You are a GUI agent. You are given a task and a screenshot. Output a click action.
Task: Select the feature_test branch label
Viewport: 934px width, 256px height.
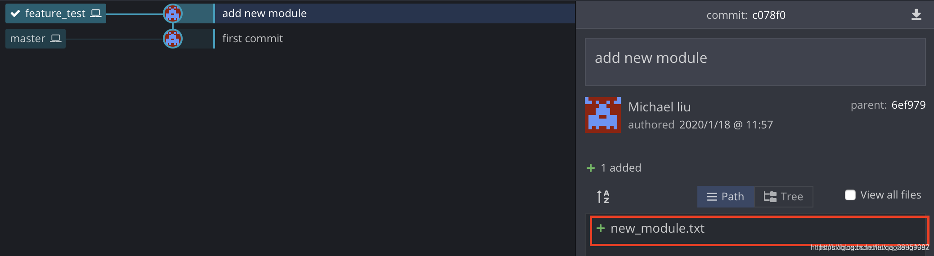[56, 13]
